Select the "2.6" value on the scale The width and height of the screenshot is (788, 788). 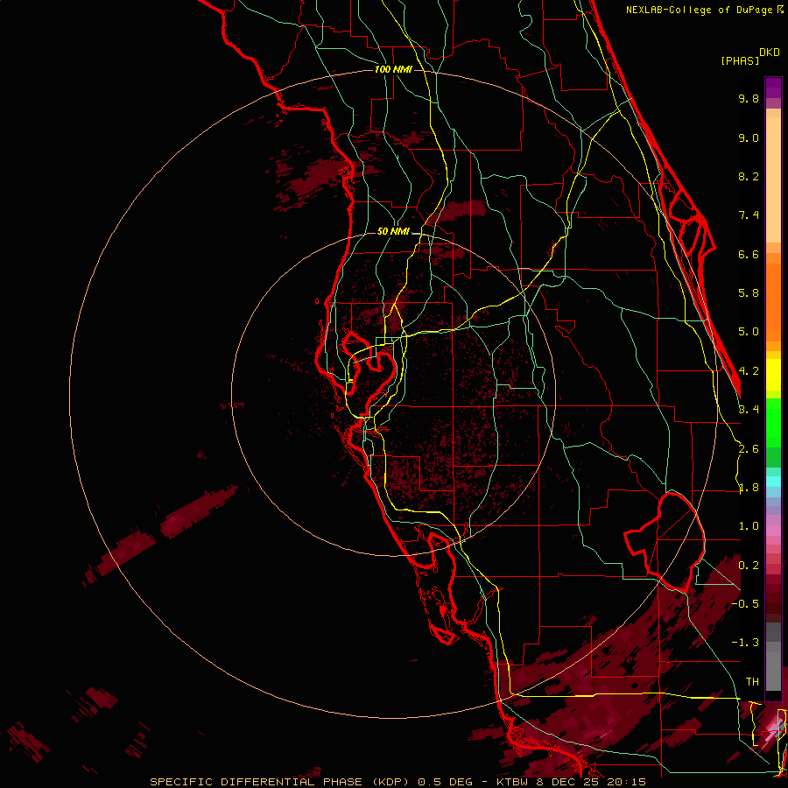click(x=749, y=449)
